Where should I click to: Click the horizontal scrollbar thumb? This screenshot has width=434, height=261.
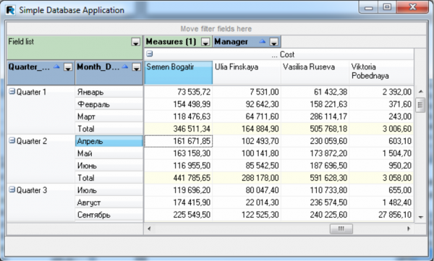point(341,228)
